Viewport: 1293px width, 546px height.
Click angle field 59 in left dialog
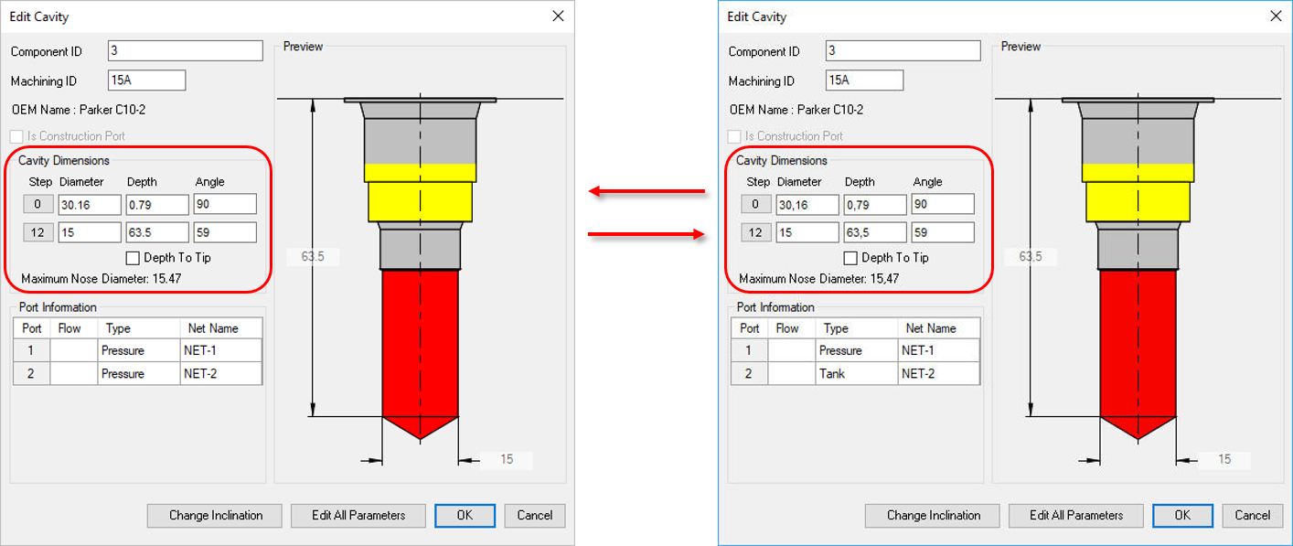click(225, 232)
